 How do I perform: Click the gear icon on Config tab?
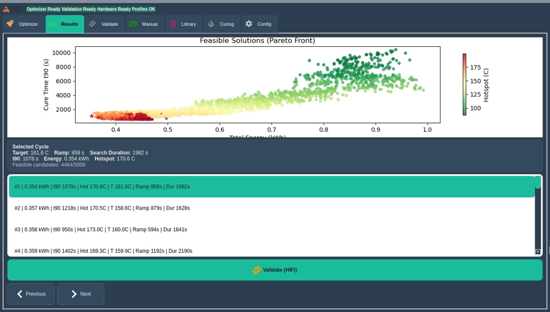pyautogui.click(x=249, y=23)
